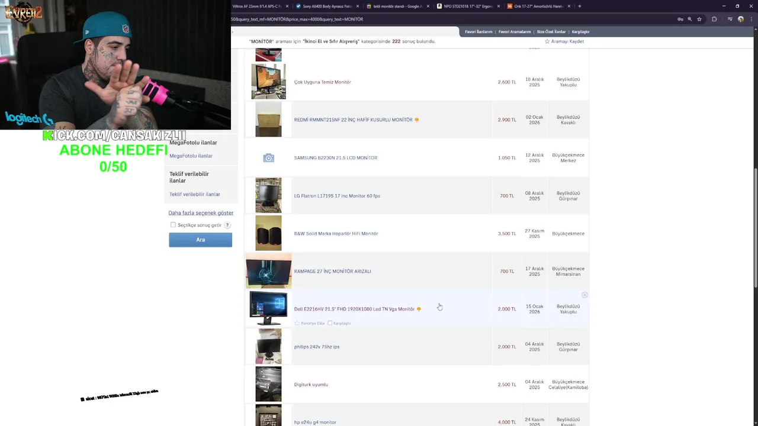Open the hp e24u g4 monitor listing
Viewport: 758px width, 426px height.
[315, 422]
